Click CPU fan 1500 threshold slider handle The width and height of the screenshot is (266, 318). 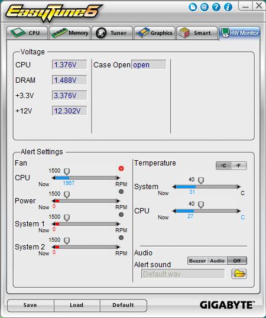coord(67,171)
